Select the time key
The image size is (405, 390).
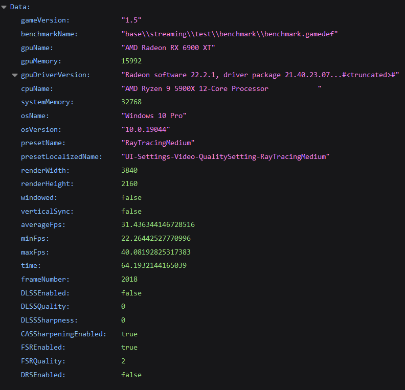(x=31, y=266)
